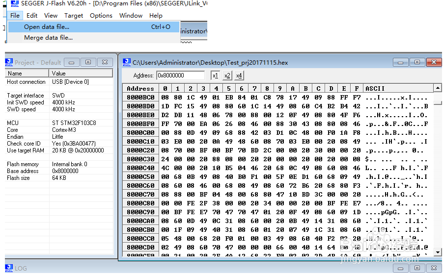Select the Flash memory row label
The image size is (443, 274).
click(x=23, y=164)
